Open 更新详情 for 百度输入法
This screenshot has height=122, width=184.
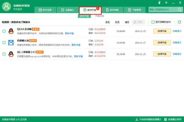point(76,45)
